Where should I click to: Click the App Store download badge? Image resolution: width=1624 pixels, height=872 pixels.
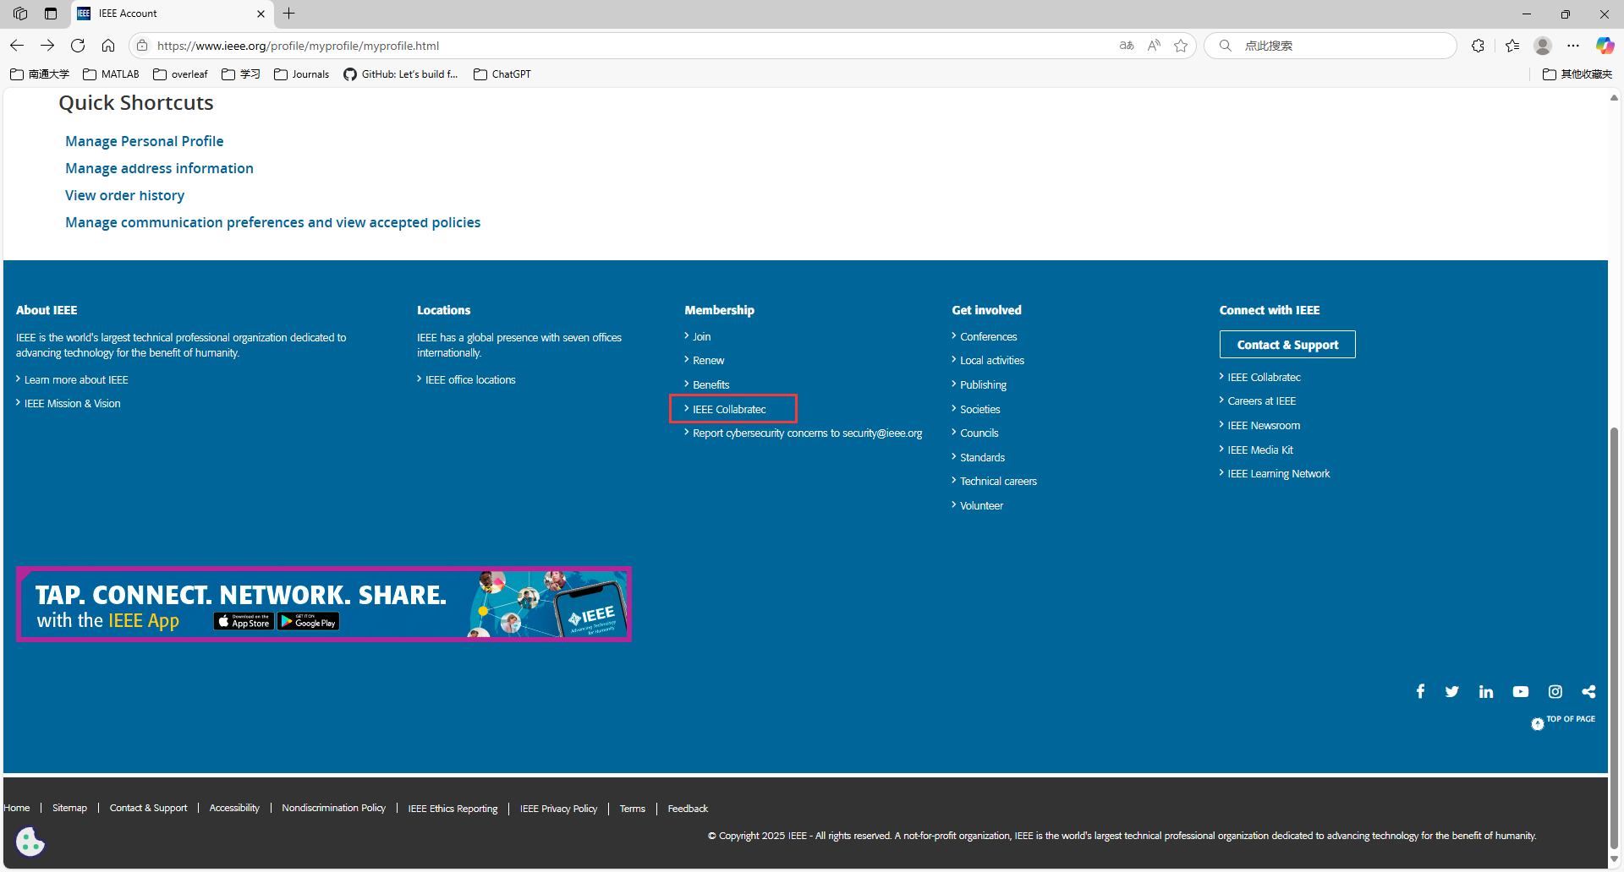pos(244,621)
